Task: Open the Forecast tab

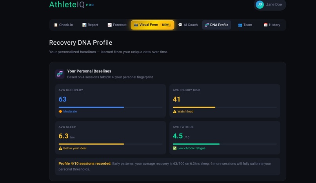Action: (117, 25)
